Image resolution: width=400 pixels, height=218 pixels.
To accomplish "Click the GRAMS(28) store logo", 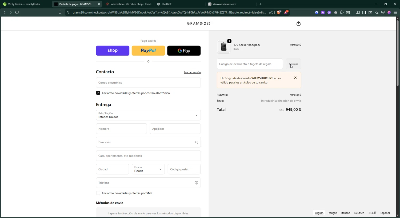I will 199,23.
